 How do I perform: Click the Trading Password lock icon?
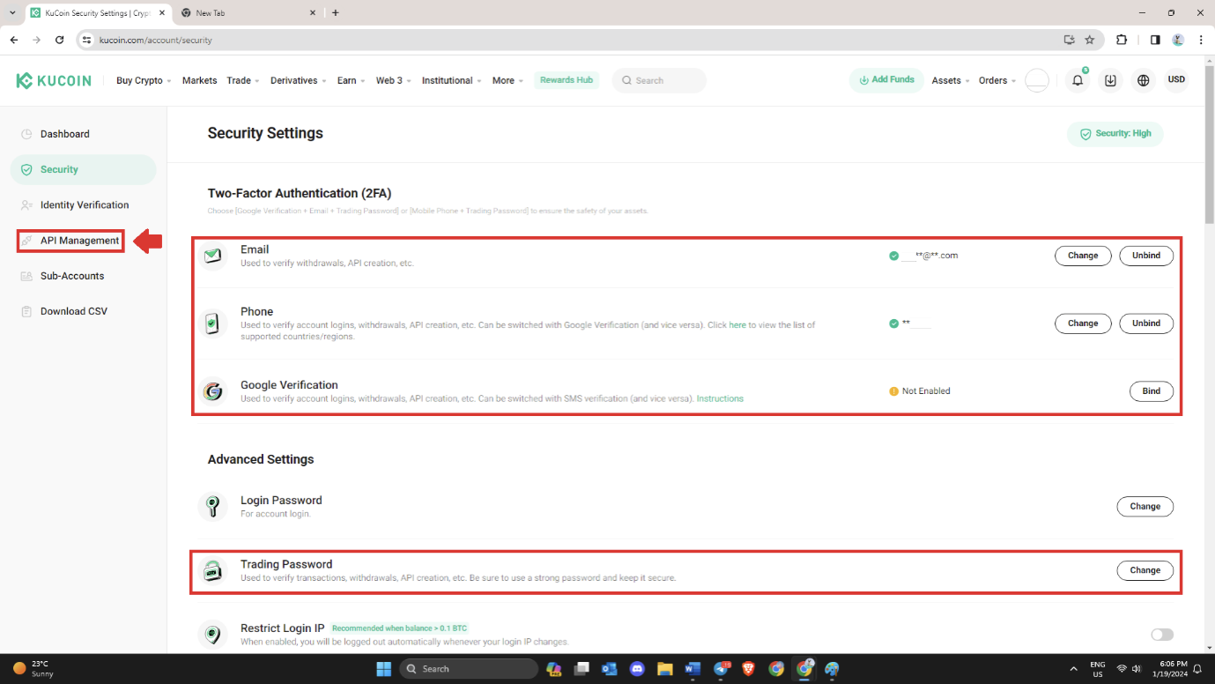coord(212,570)
